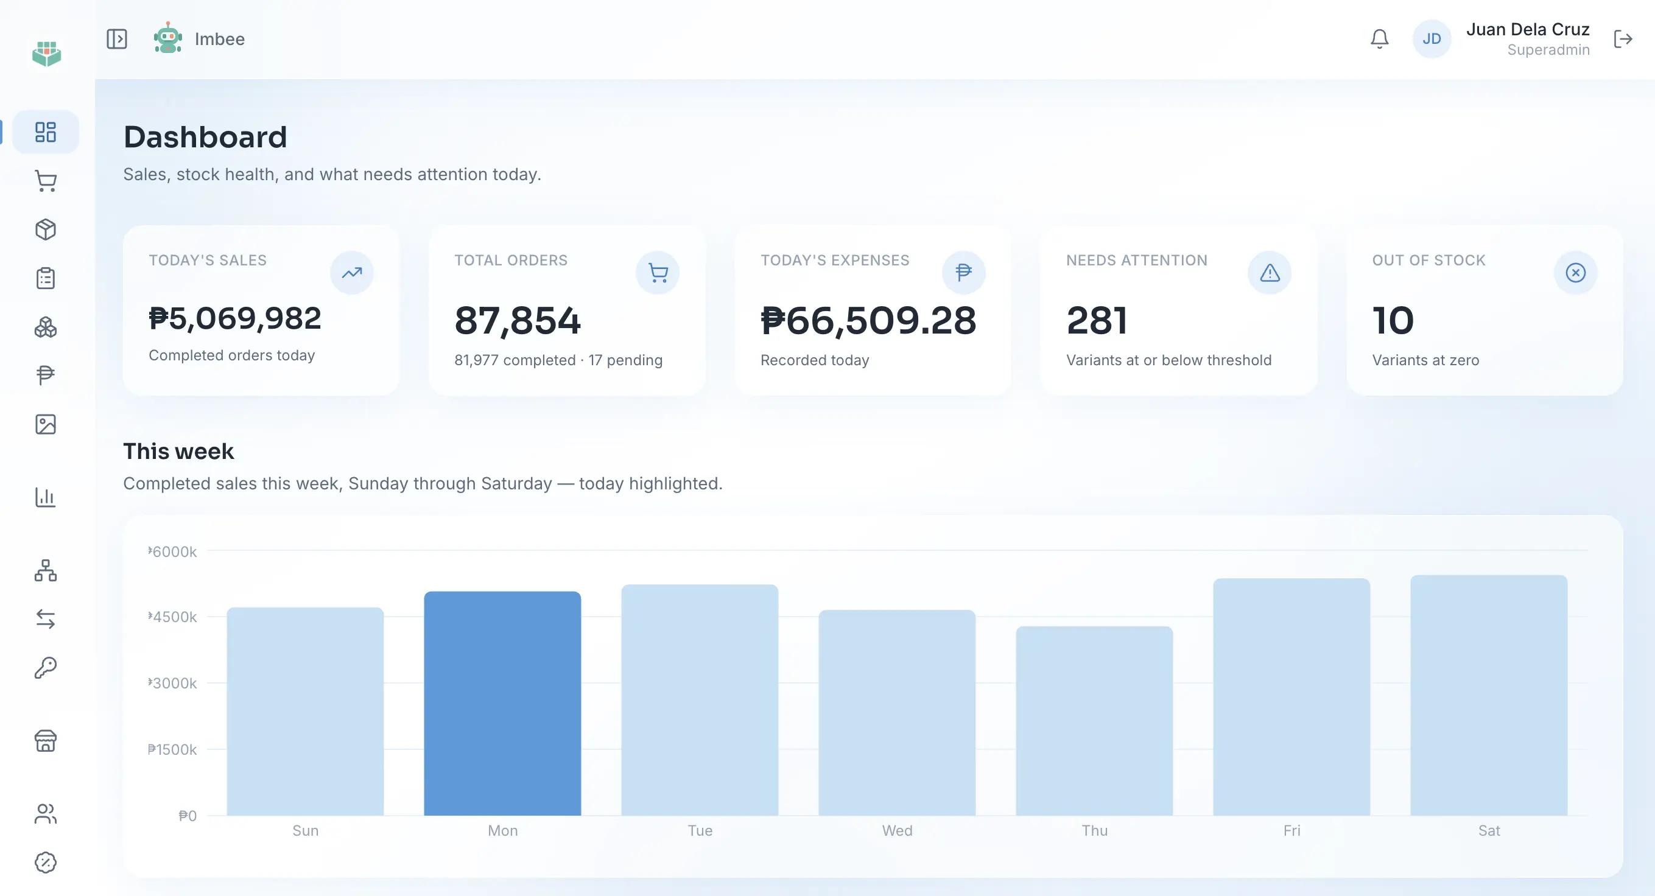Open the shopping cart sidebar icon
The width and height of the screenshot is (1655, 896).
tap(46, 181)
